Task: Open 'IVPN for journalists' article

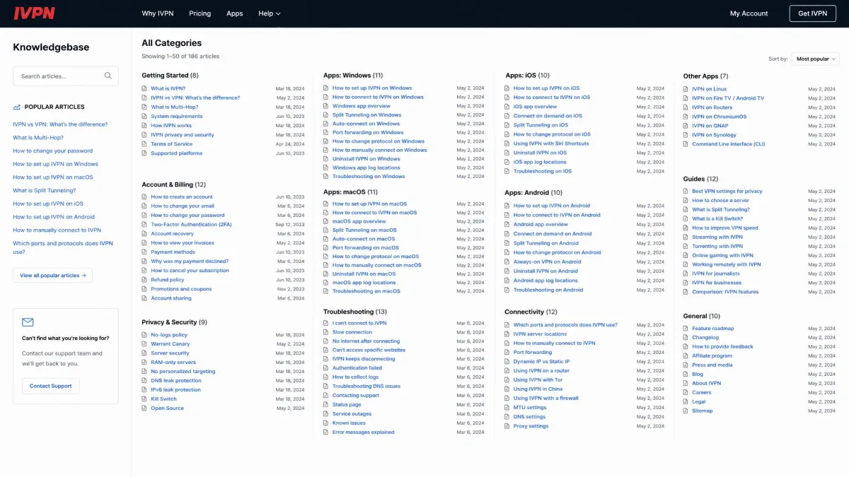Action: (716, 273)
